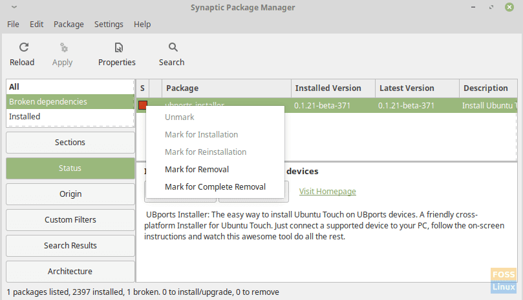Open the File menu

coord(13,25)
